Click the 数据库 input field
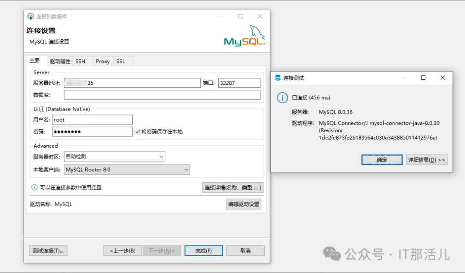This screenshot has width=465, height=273. [162, 95]
